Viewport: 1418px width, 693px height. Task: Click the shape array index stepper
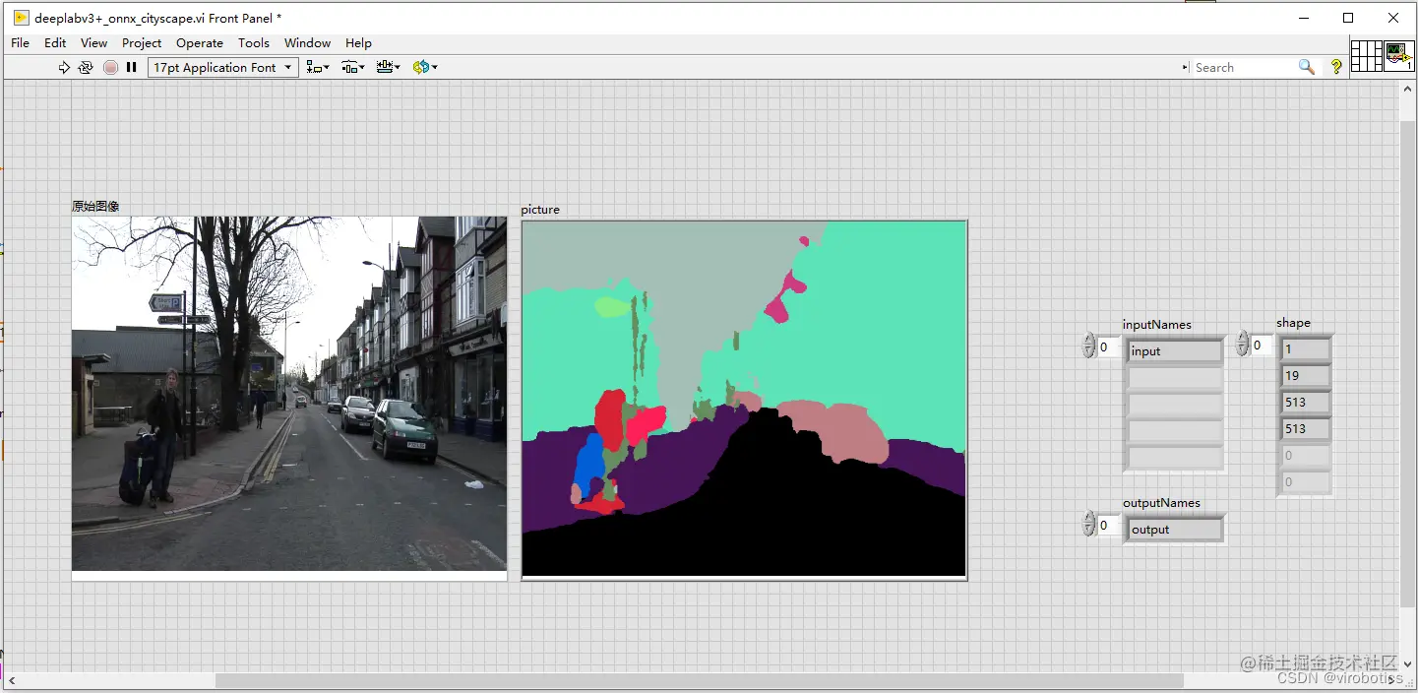[1242, 345]
